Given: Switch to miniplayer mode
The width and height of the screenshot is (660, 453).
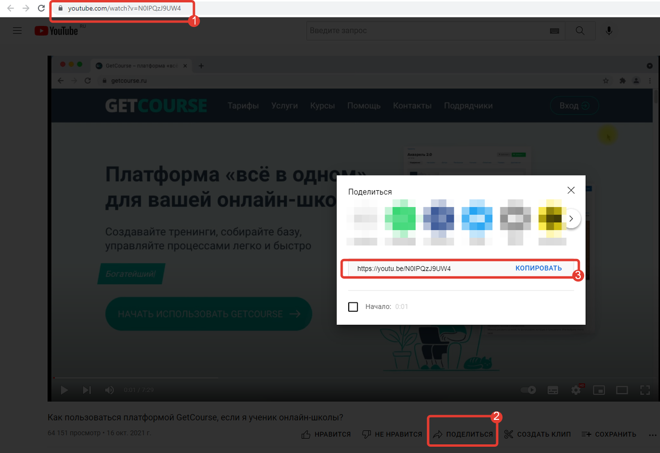Looking at the screenshot, I should click(599, 390).
